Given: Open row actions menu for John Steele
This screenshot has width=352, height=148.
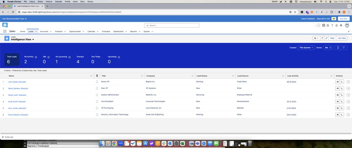Looking at the screenshot, I should pos(348,82).
